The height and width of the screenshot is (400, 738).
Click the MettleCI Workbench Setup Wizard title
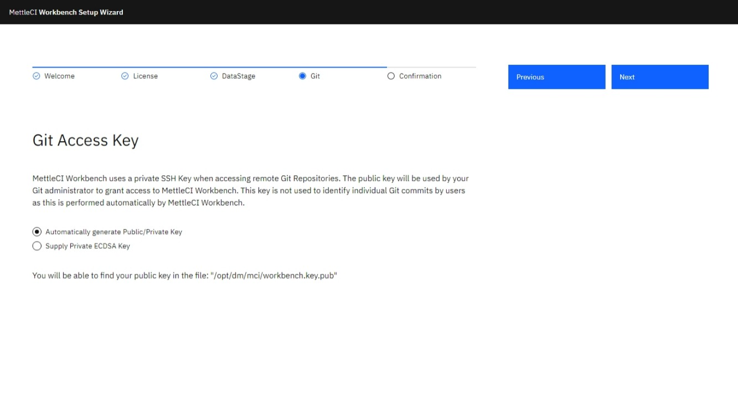pos(66,12)
